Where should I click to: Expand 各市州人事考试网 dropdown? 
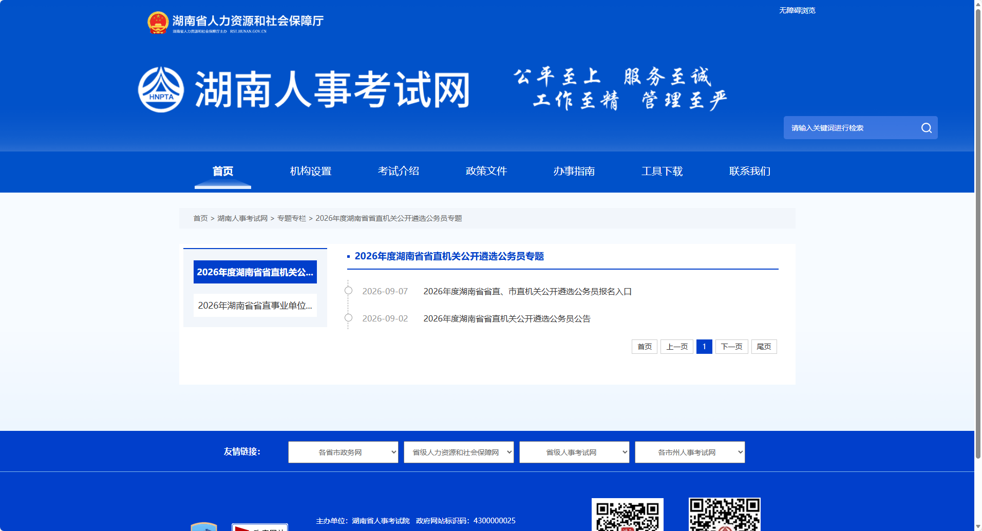690,452
